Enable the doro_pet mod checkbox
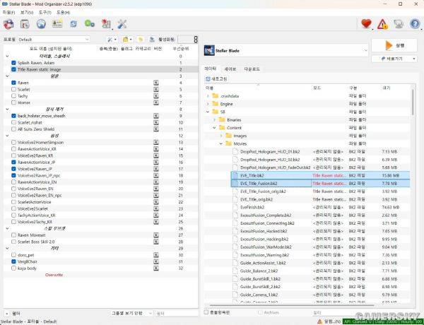Viewport: 424px width, 325px height. pyautogui.click(x=14, y=255)
